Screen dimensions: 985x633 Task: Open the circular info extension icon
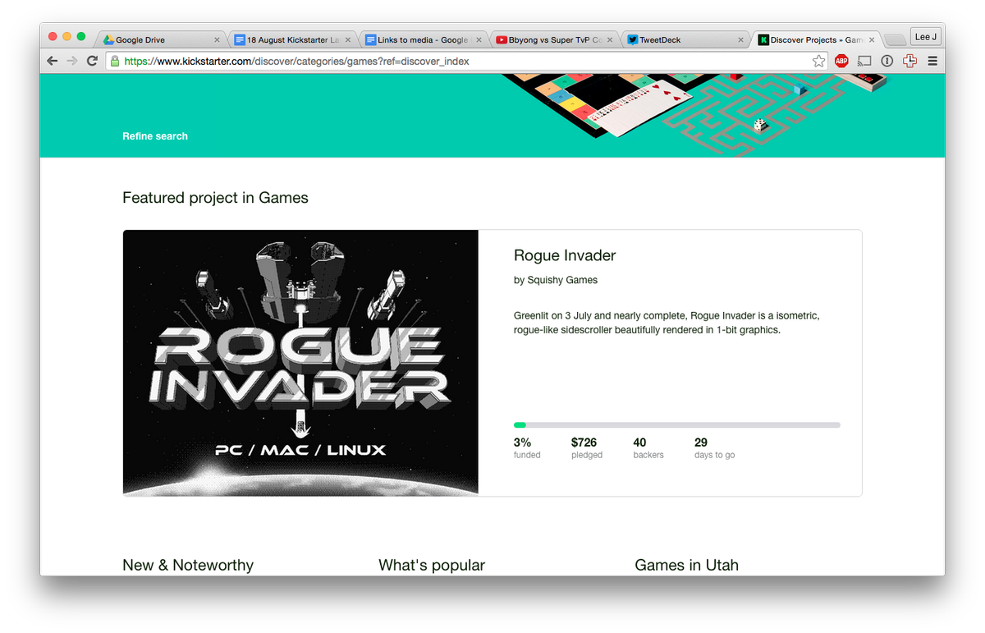click(x=887, y=61)
